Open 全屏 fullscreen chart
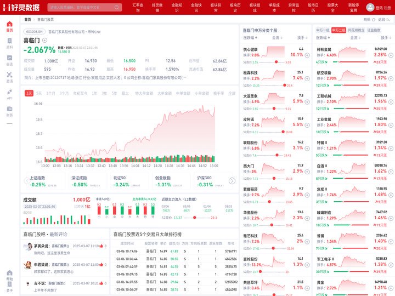This screenshot has width=395, height=296. pyautogui.click(x=232, y=93)
